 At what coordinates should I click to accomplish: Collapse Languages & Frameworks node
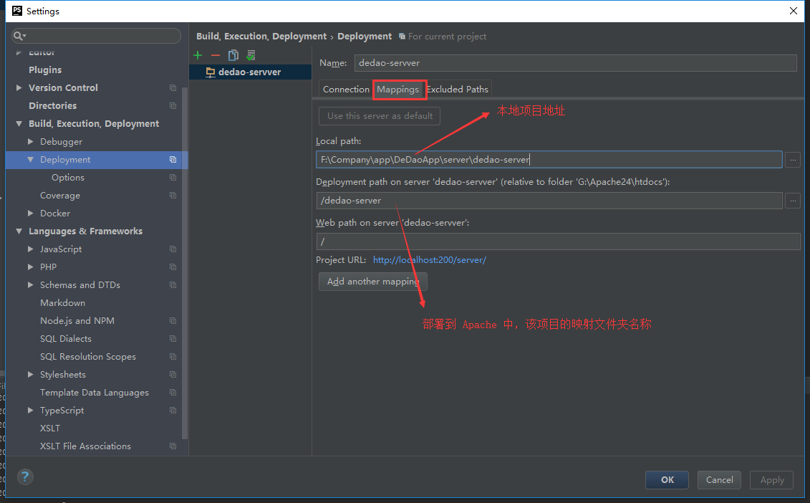click(19, 231)
